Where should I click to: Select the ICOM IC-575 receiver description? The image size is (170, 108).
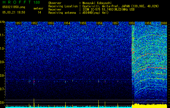tap(108, 9)
